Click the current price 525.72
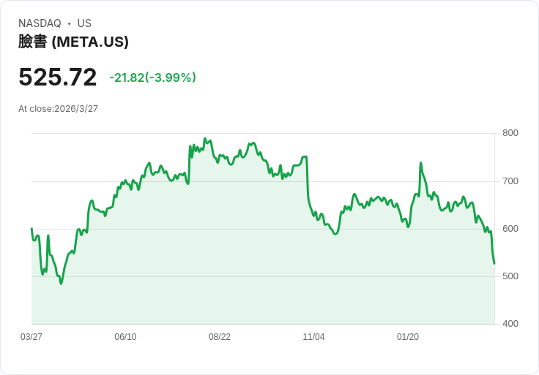This screenshot has width=539, height=375. click(58, 77)
